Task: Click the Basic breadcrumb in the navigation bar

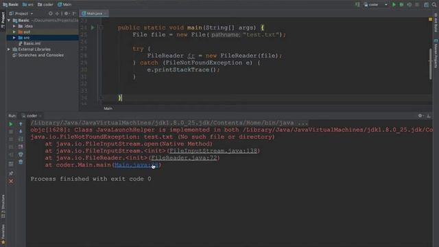Action: [11, 5]
